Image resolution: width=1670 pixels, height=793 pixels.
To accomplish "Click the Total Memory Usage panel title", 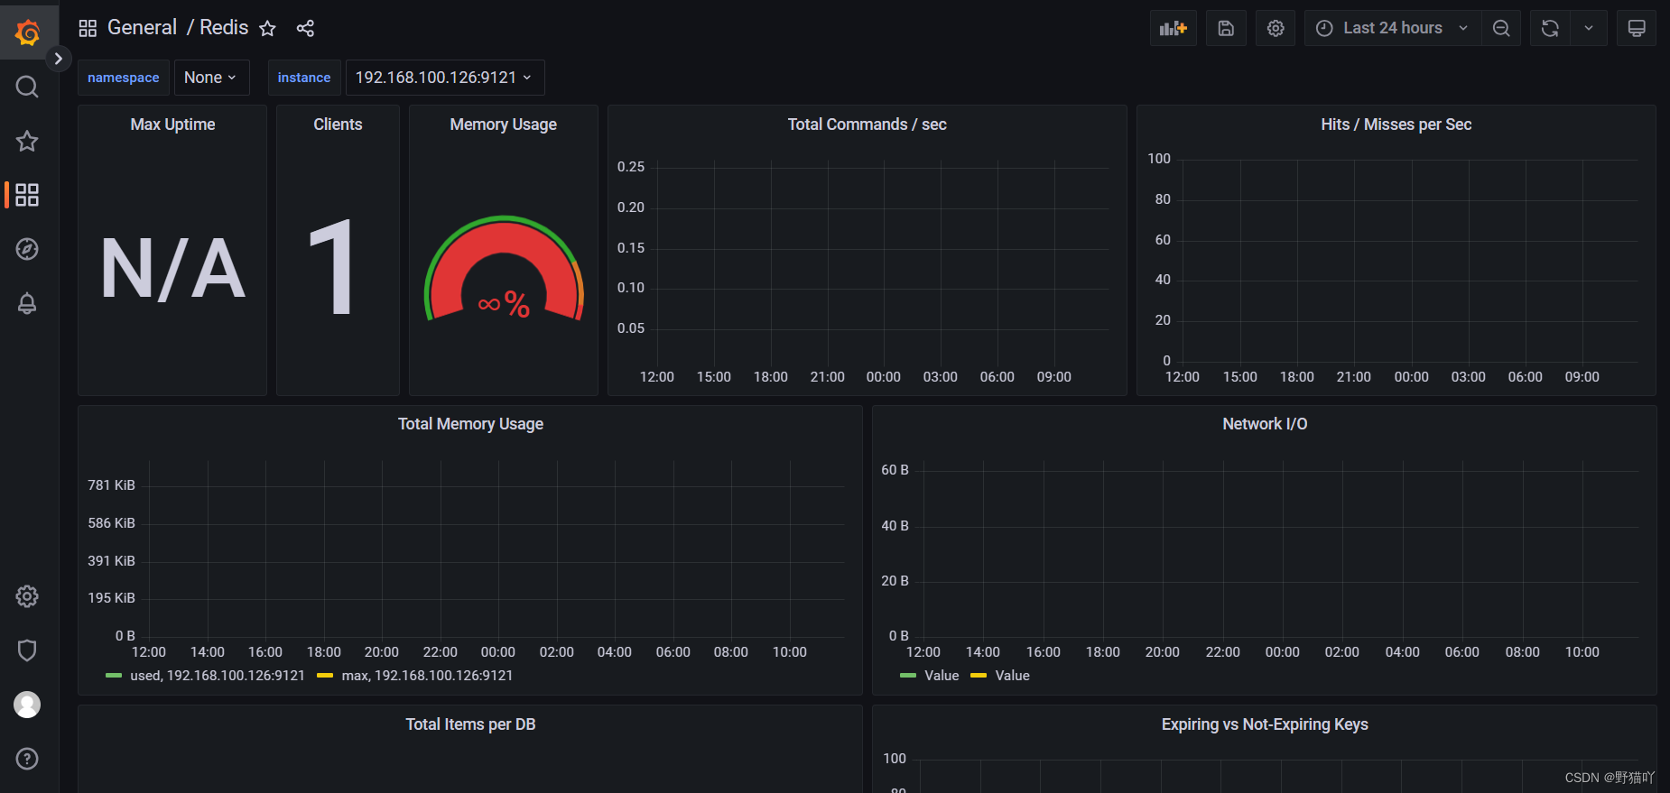I will point(470,424).
